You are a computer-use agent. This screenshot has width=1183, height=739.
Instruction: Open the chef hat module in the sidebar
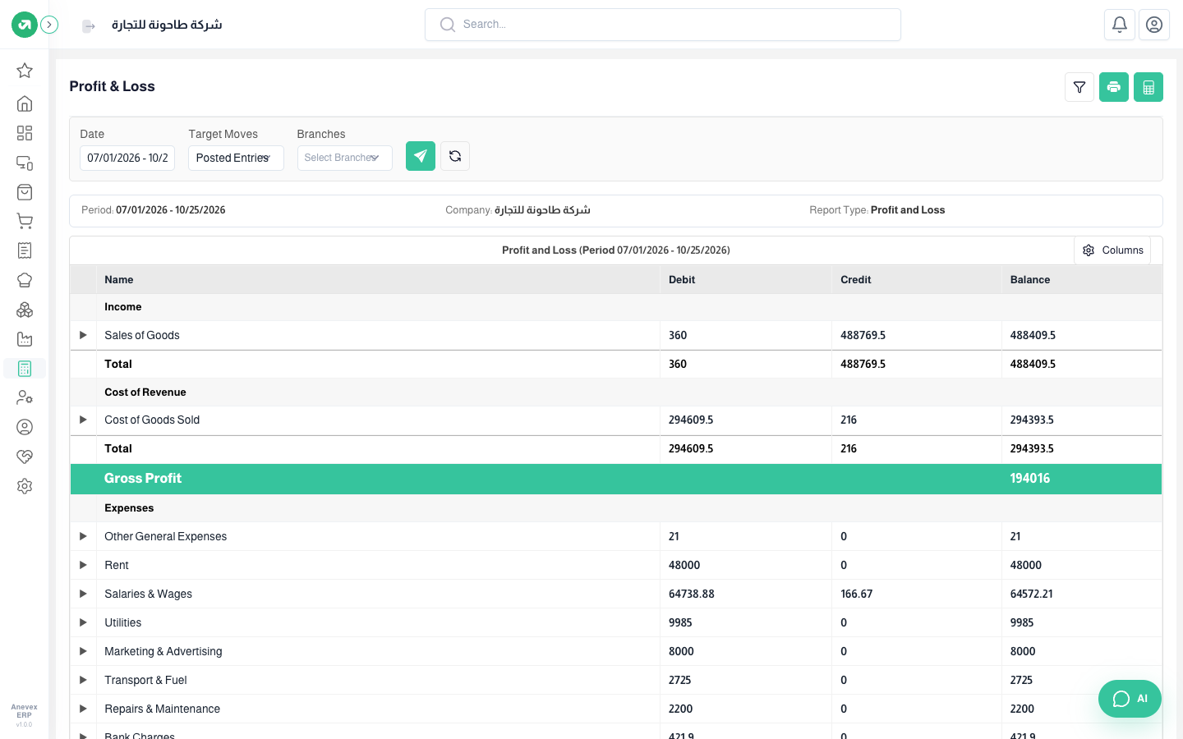tap(25, 280)
